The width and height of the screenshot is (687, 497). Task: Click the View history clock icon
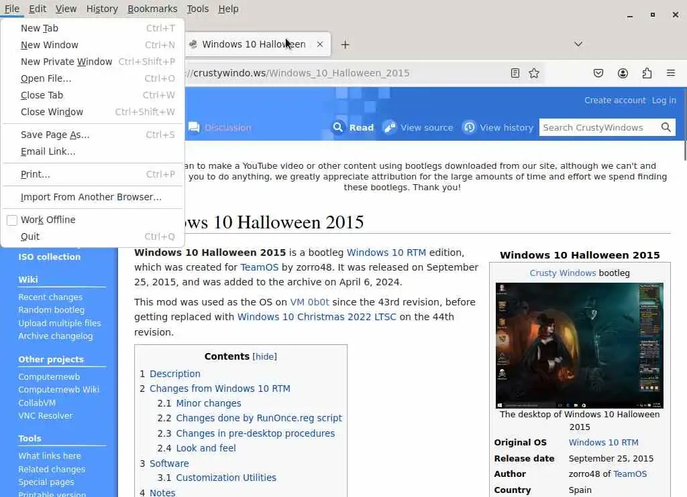pyautogui.click(x=469, y=127)
